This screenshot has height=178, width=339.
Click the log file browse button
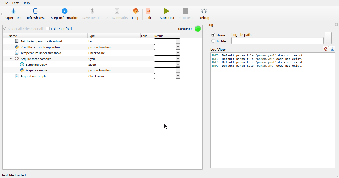pyautogui.click(x=328, y=38)
